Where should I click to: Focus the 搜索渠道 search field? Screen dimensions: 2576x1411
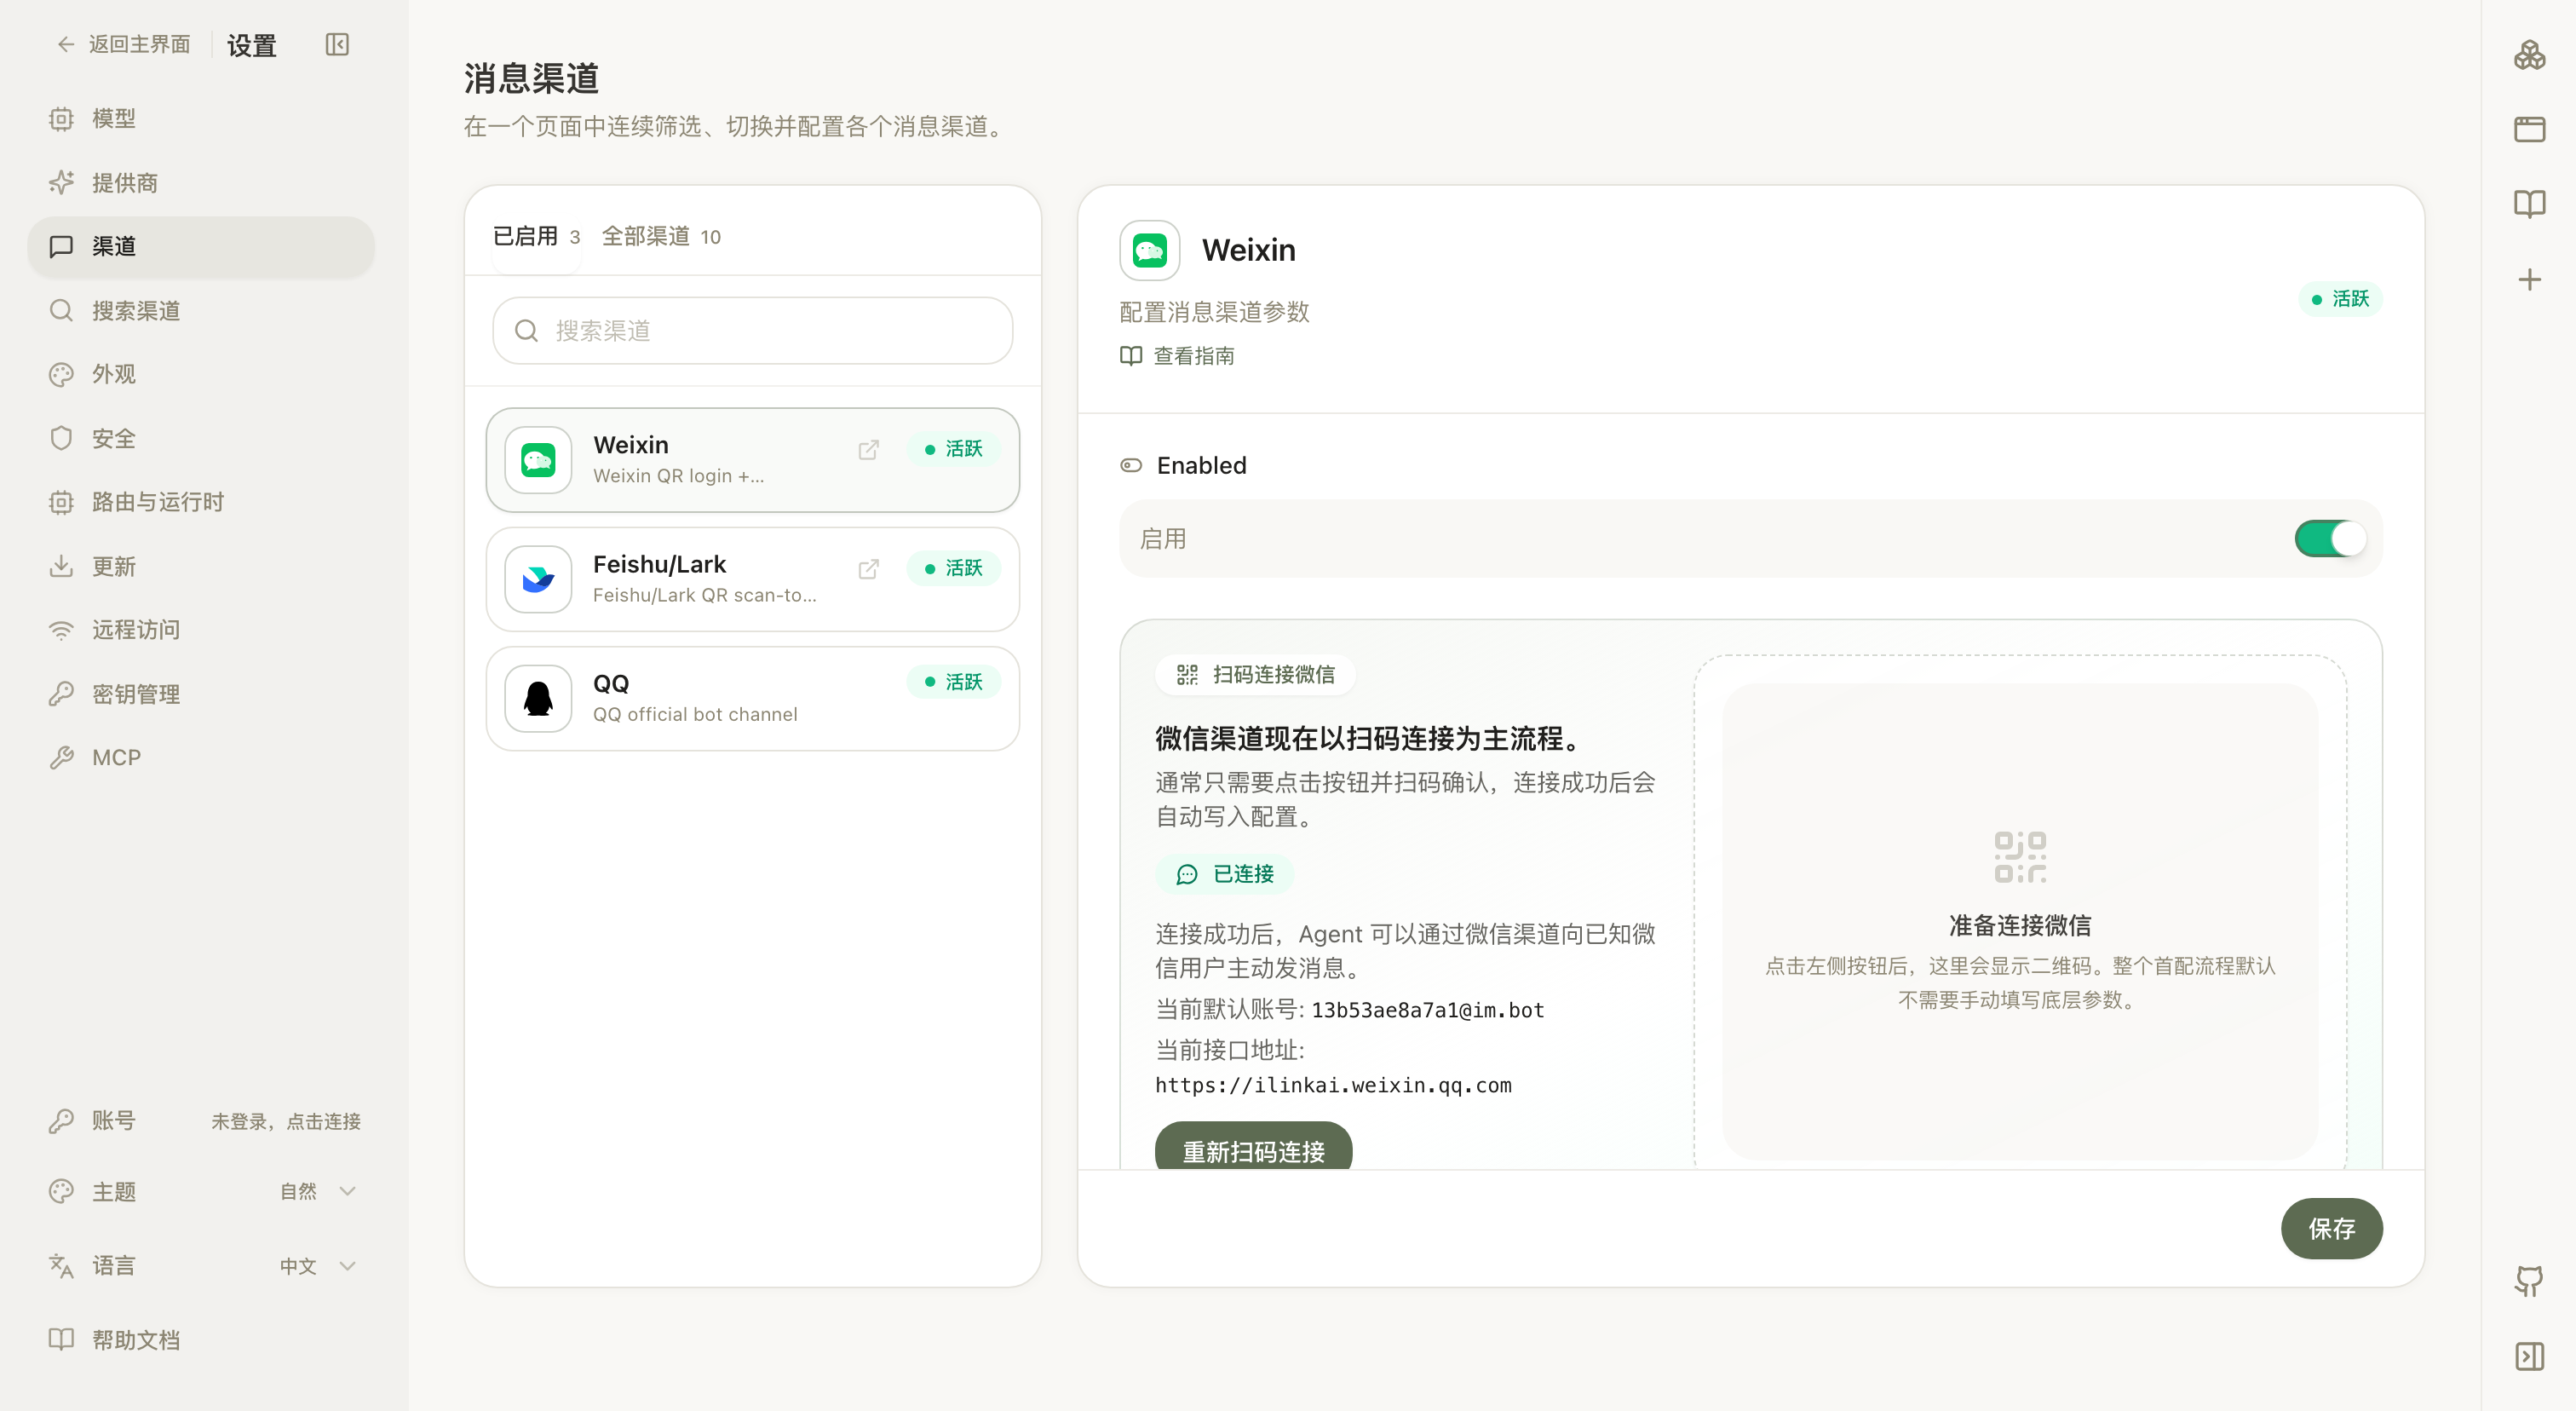tap(752, 330)
